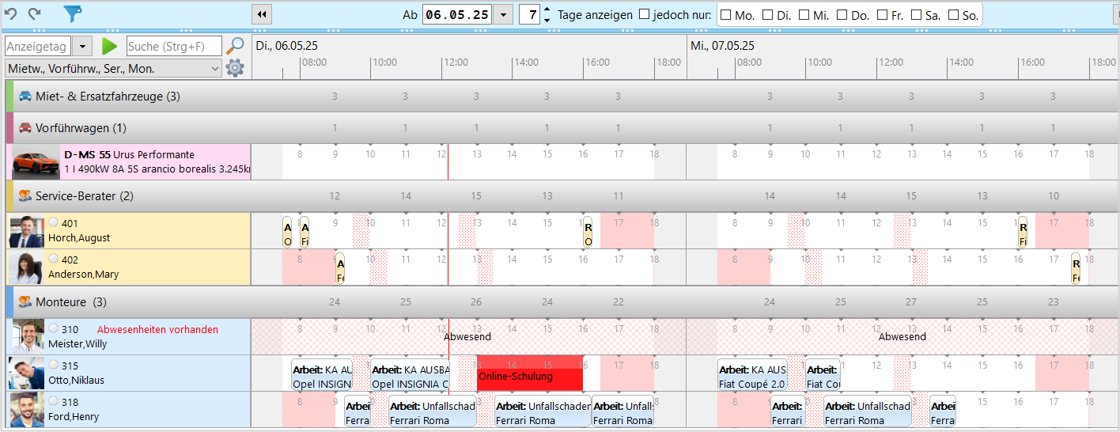Check the Fr. weekday checkbox
The height and width of the screenshot is (432, 1120).
(880, 15)
